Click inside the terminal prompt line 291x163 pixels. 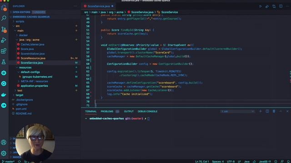(x=148, y=119)
